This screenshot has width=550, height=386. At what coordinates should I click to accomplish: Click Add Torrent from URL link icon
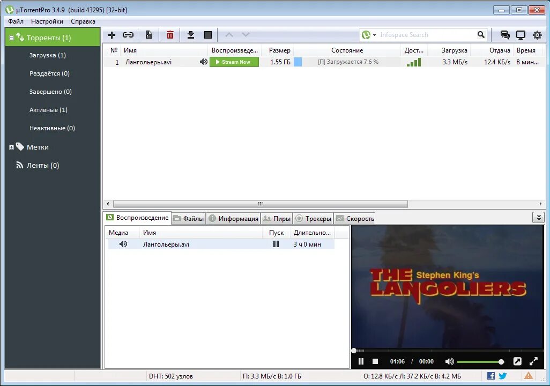tap(128, 35)
